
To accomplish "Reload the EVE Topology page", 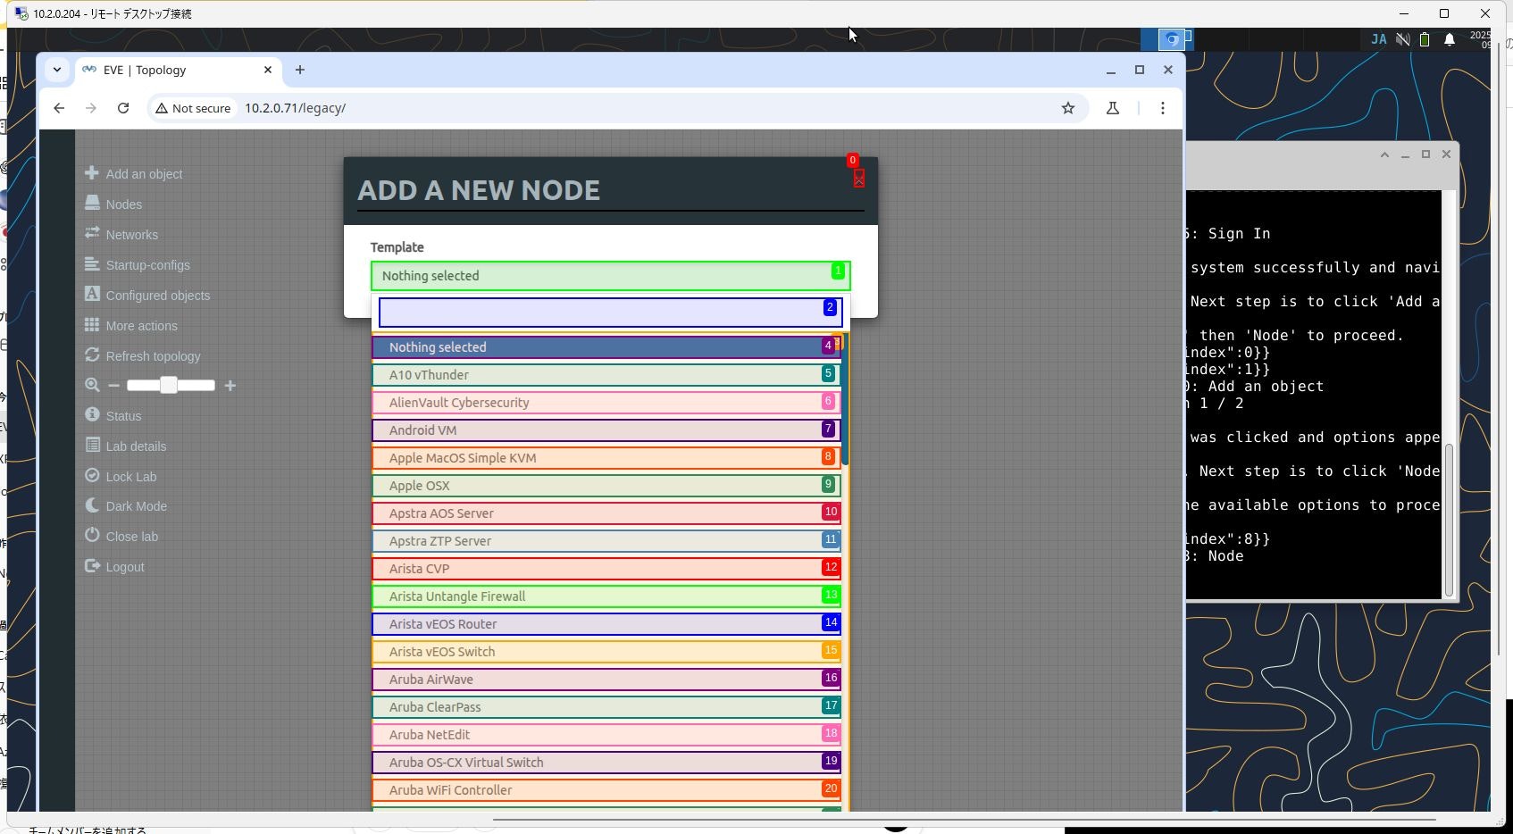I will point(123,108).
